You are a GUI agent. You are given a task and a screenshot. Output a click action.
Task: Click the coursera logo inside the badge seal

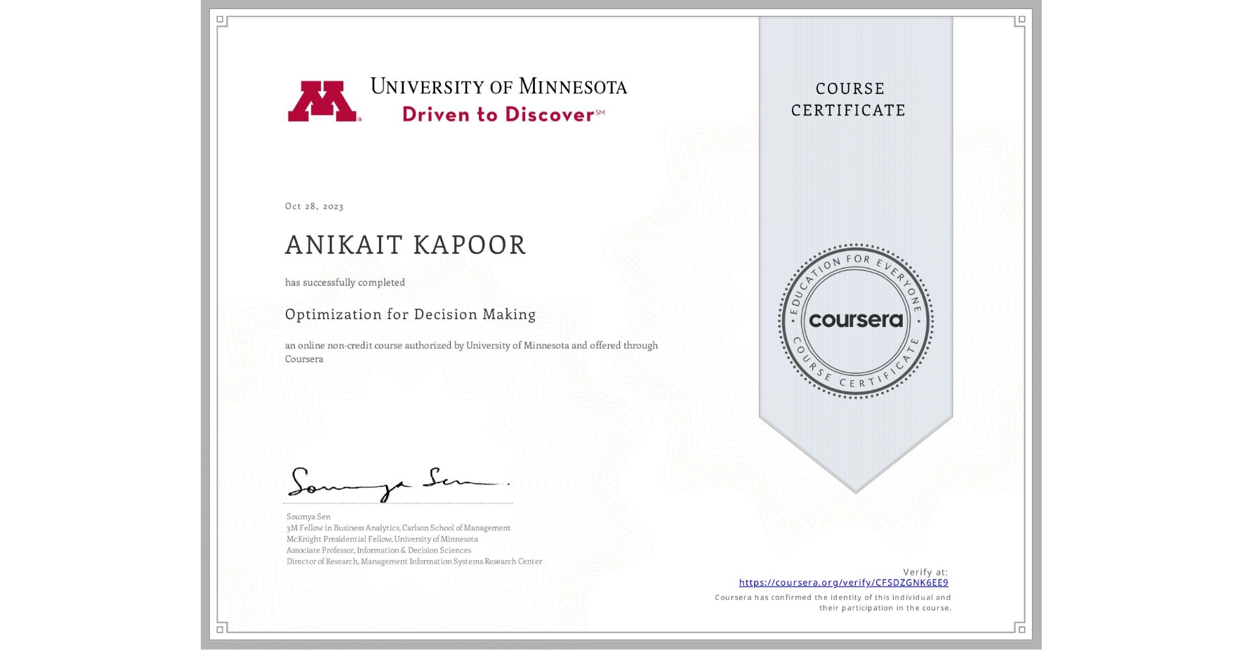click(x=856, y=320)
